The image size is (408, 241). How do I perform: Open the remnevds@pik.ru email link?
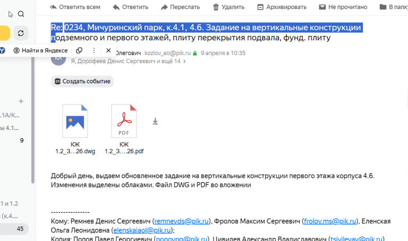click(x=182, y=221)
